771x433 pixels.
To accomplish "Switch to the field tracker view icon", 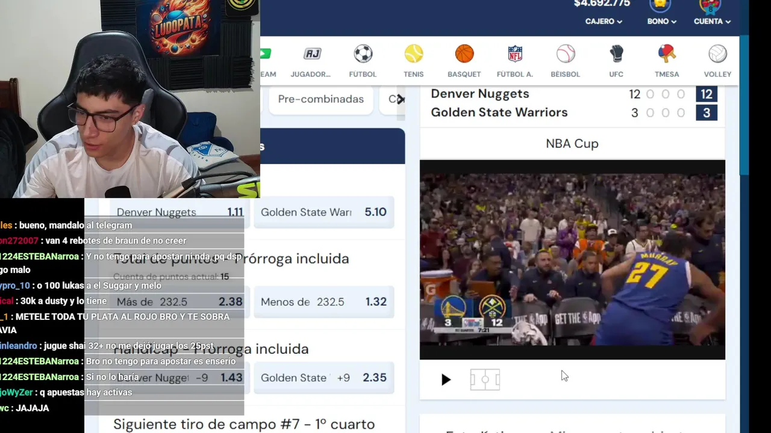I will (485, 379).
